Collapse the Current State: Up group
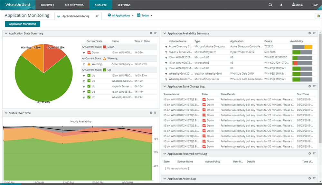This screenshot has width=322, height=185. click(83, 70)
